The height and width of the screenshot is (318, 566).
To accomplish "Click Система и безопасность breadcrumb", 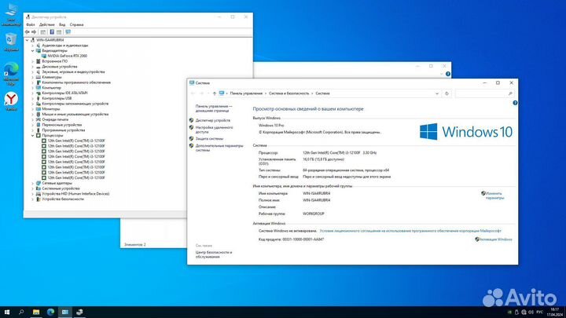I will [x=289, y=93].
